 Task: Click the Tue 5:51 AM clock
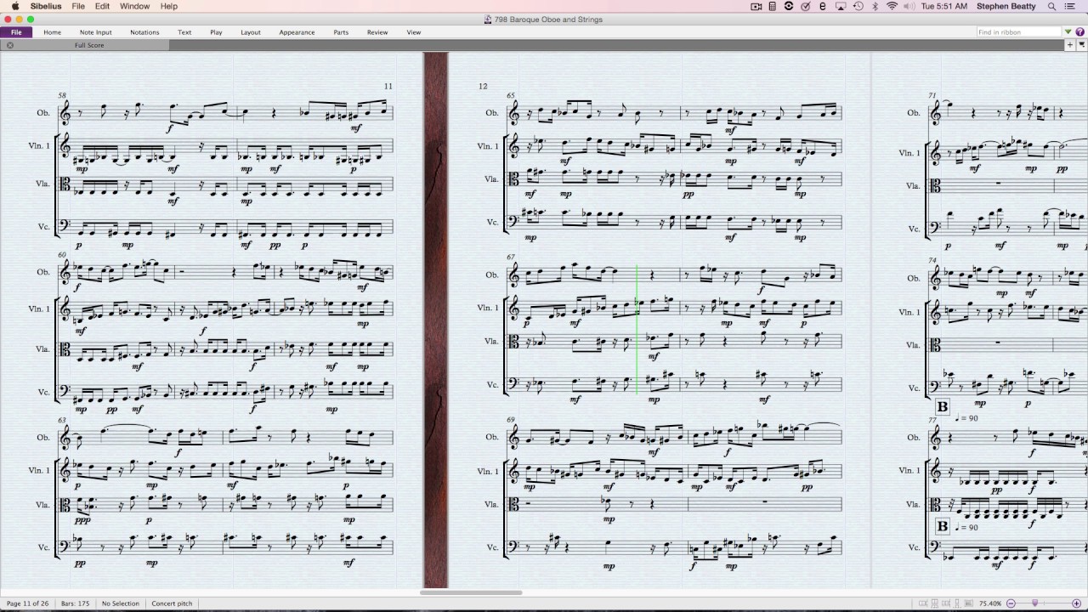(944, 6)
